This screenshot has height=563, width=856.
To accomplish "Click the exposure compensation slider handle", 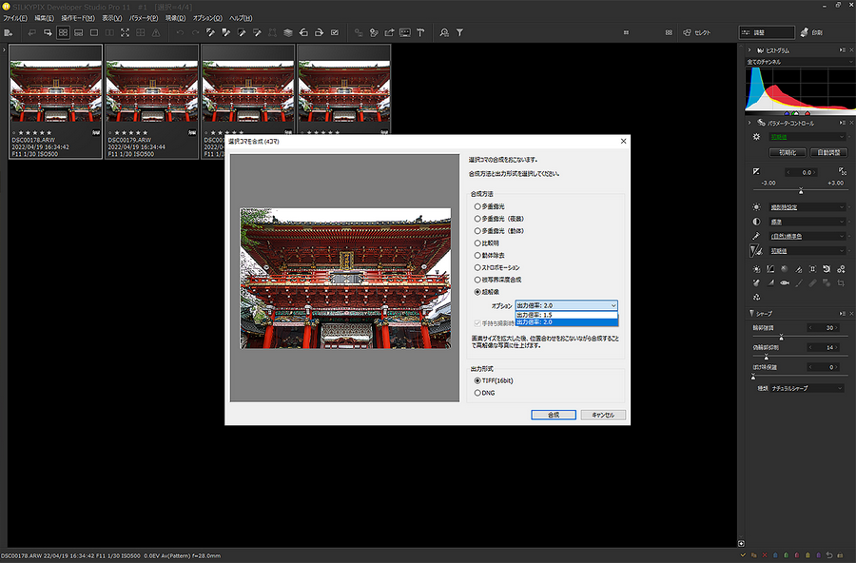I will click(800, 190).
